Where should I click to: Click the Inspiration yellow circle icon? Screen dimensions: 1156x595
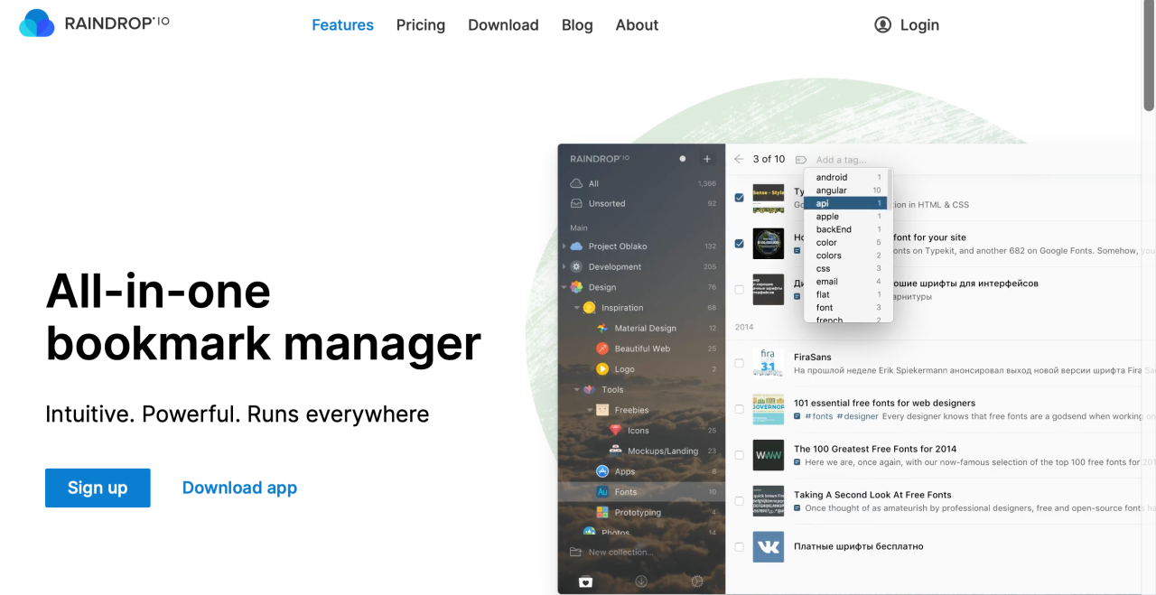(x=589, y=308)
